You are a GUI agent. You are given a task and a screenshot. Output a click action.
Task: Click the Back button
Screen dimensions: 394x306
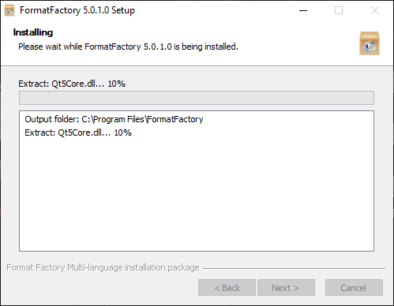click(227, 288)
